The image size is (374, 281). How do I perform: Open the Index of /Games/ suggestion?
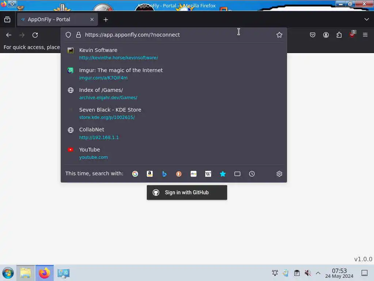(173, 94)
